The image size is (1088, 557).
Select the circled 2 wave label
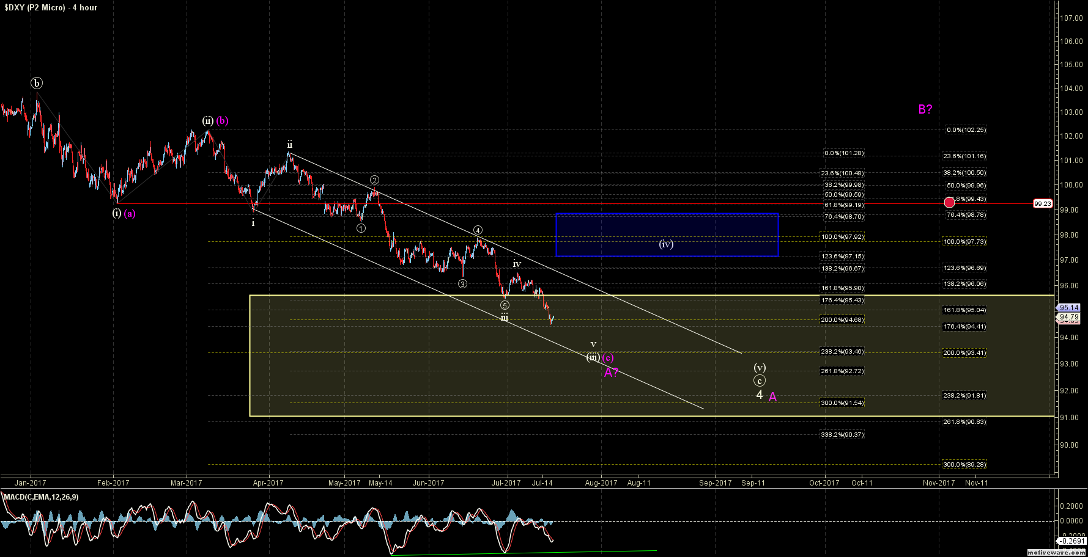click(374, 180)
